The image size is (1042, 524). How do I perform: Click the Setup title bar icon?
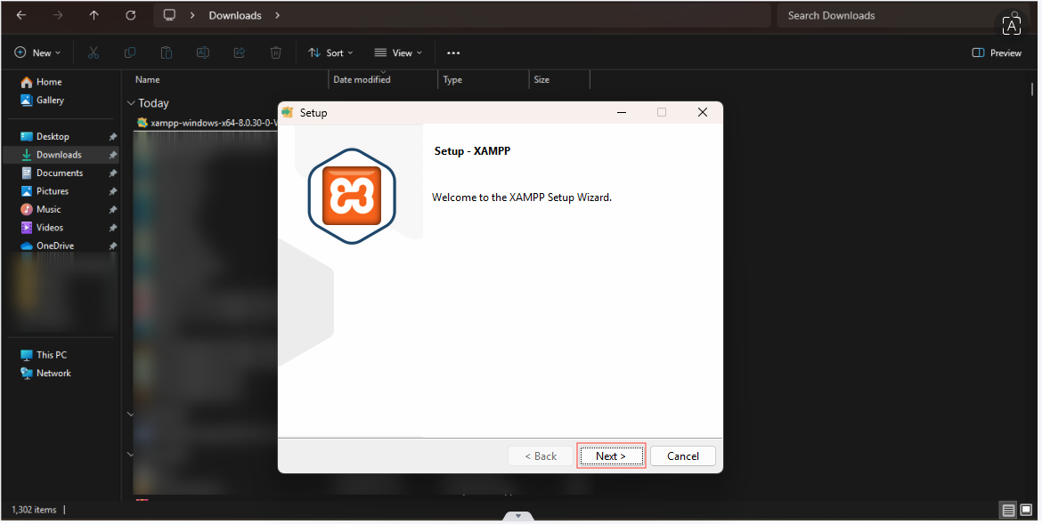point(288,112)
